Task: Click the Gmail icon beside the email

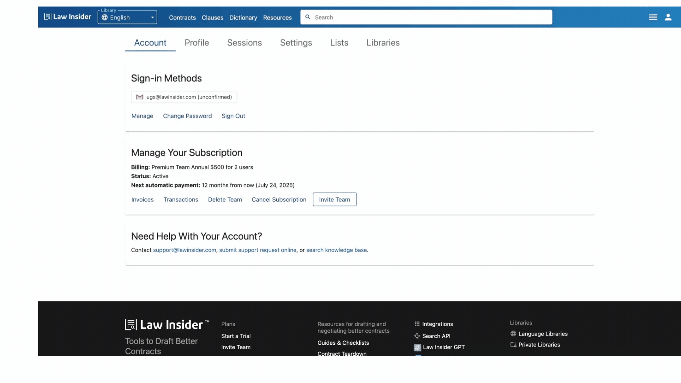Action: tap(140, 97)
